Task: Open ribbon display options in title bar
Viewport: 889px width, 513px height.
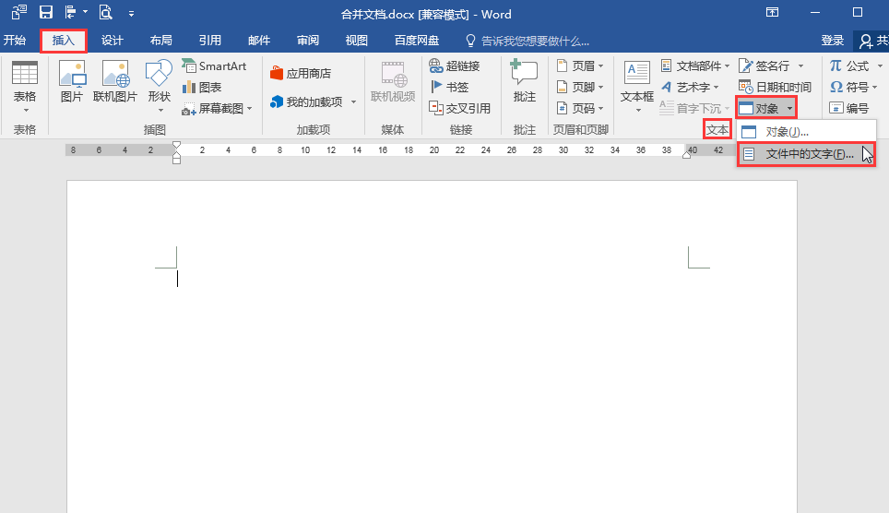Action: (x=772, y=12)
